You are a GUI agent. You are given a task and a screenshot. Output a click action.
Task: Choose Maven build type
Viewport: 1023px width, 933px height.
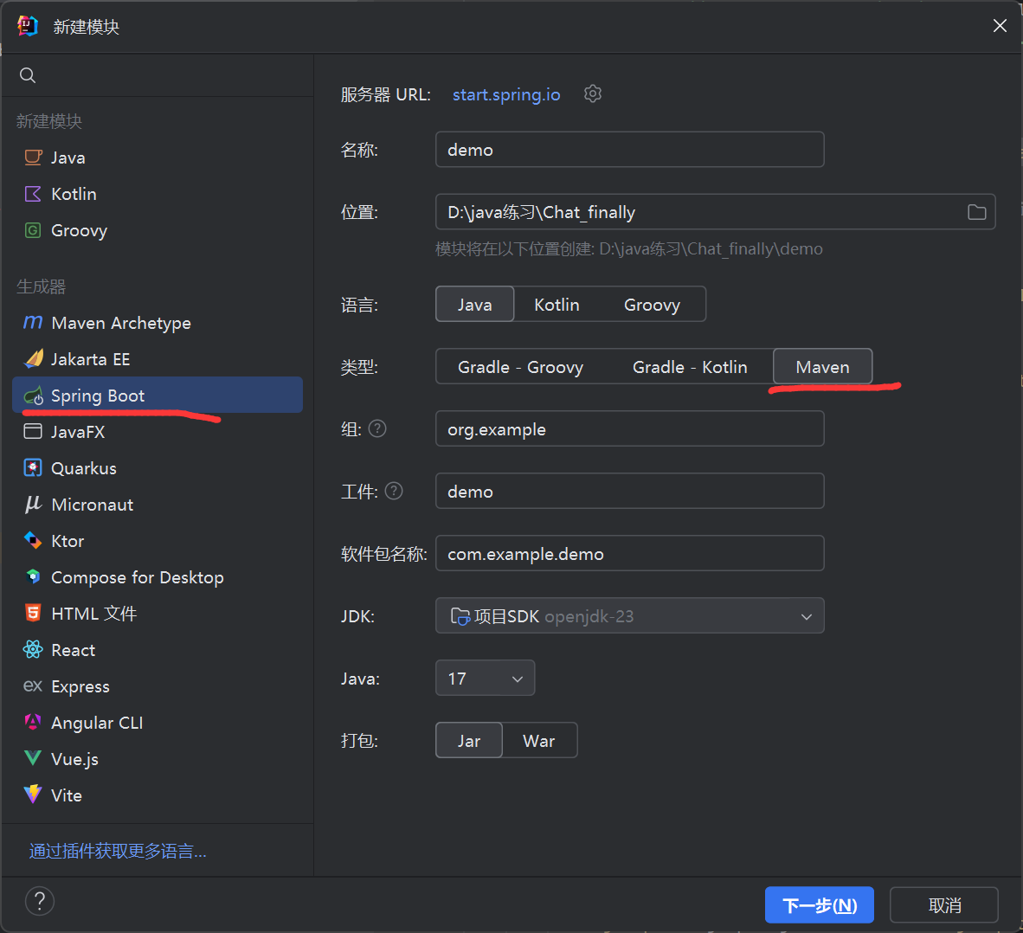coord(823,367)
